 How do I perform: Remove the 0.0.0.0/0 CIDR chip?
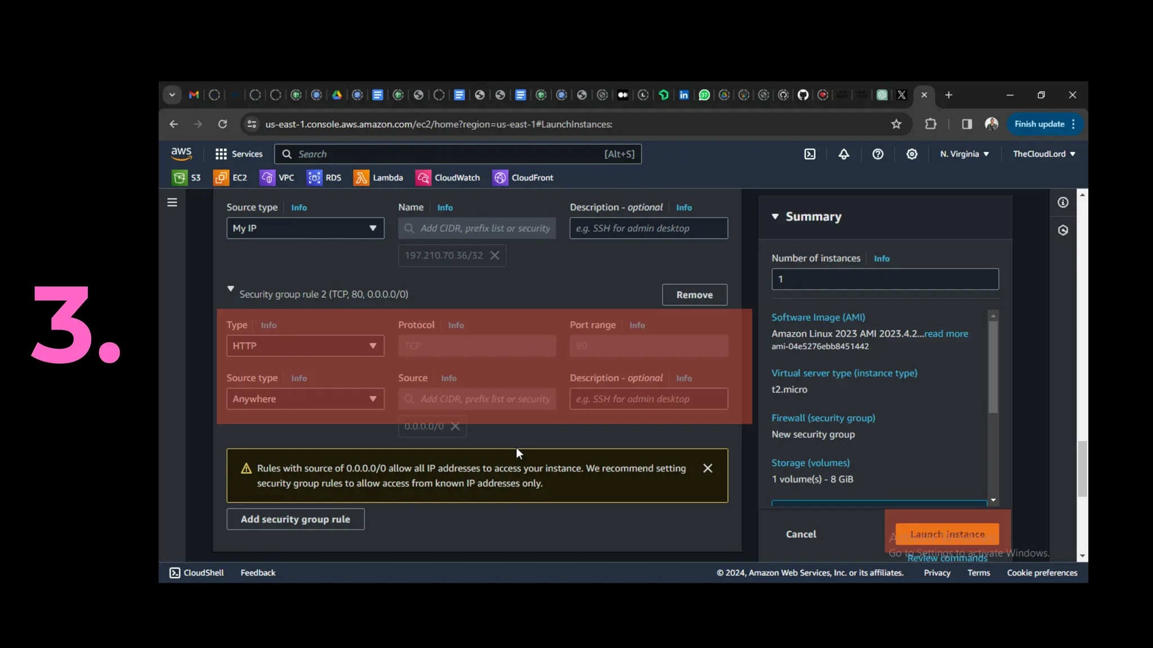pos(455,426)
